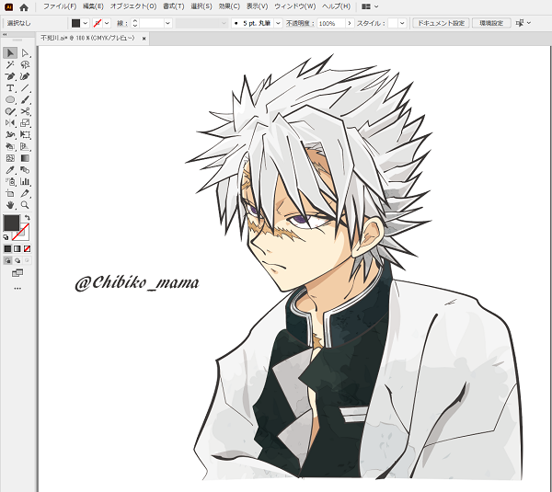Select the Free Transform tool

coord(25,135)
